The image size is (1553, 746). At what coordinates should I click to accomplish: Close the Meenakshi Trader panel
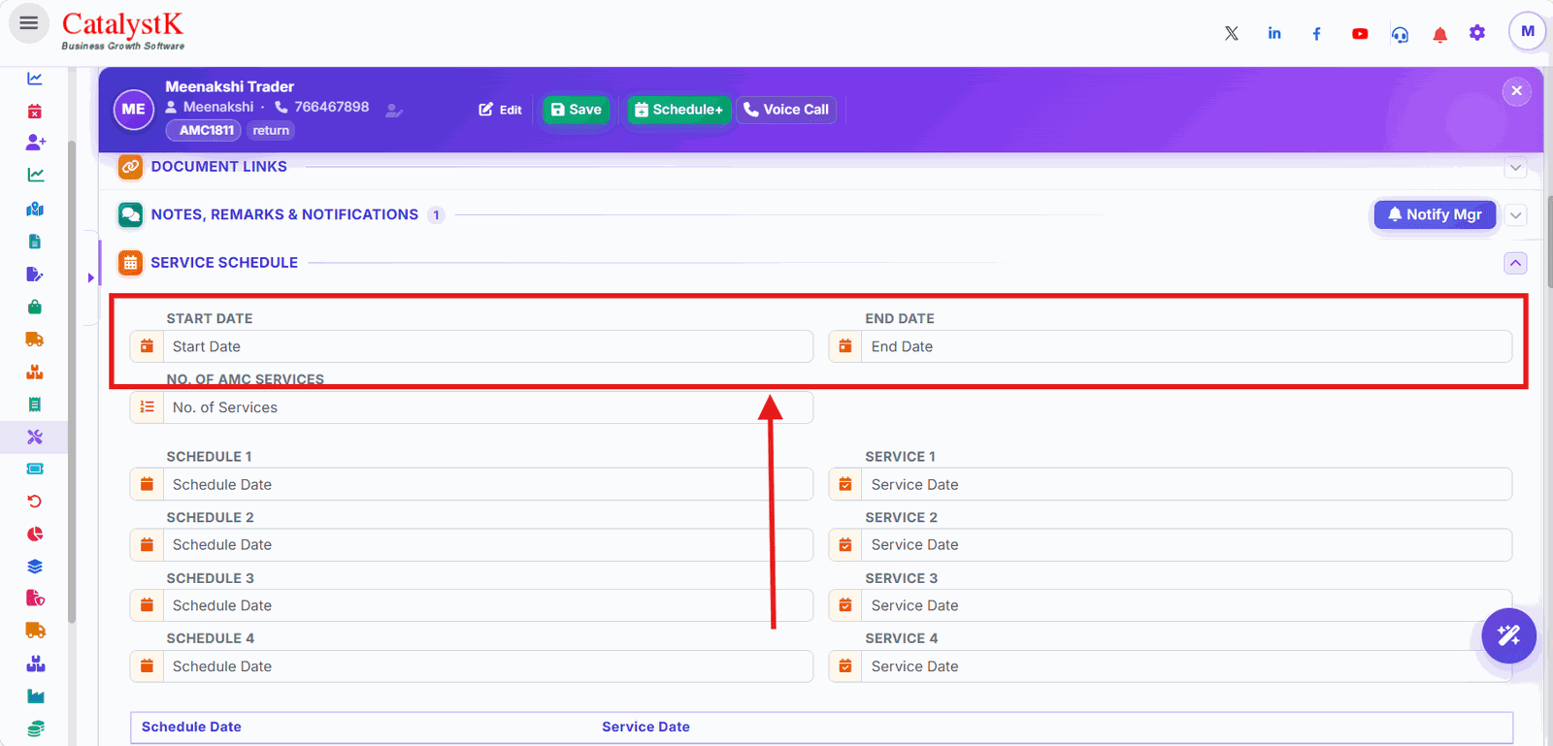pos(1516,91)
